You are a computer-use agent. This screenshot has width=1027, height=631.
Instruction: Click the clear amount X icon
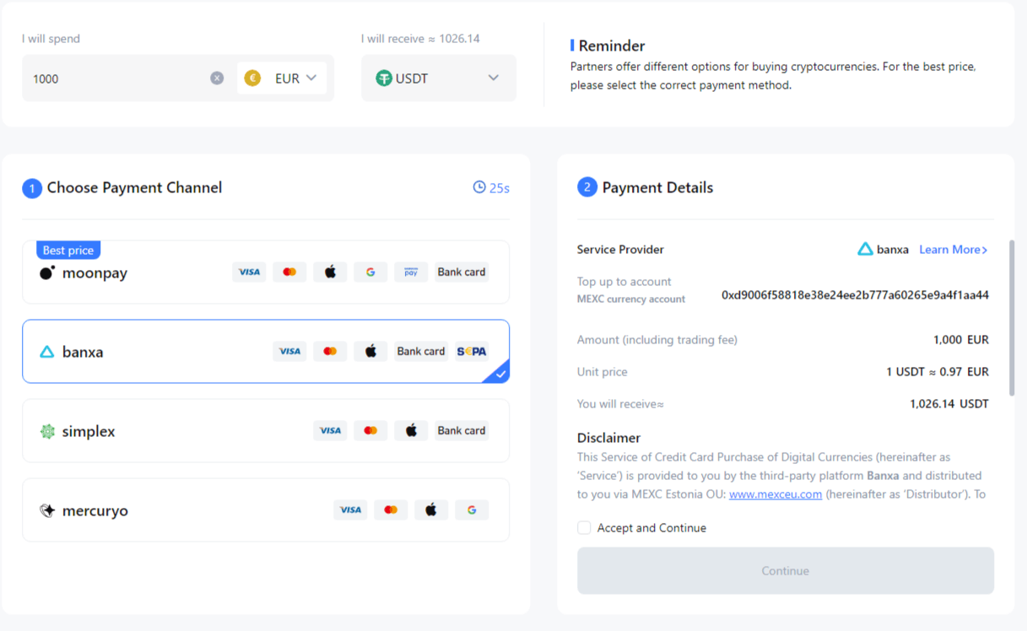coord(217,78)
